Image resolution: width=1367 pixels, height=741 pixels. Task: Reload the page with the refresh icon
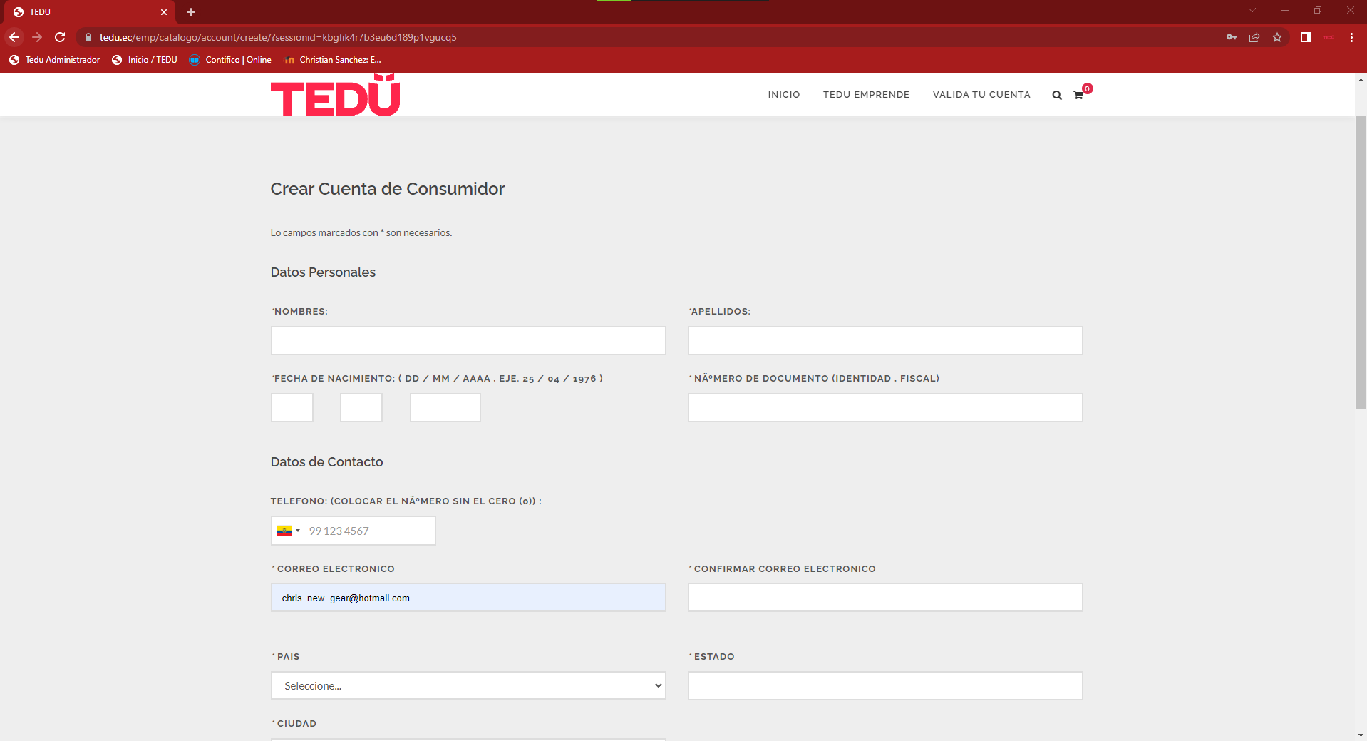tap(60, 37)
